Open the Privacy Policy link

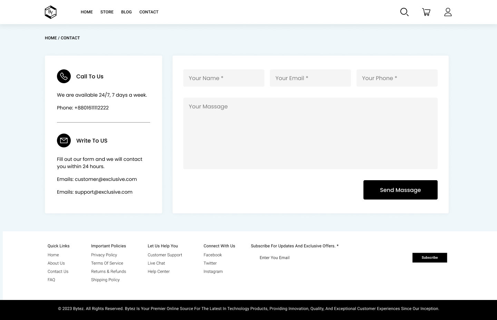[x=104, y=255]
